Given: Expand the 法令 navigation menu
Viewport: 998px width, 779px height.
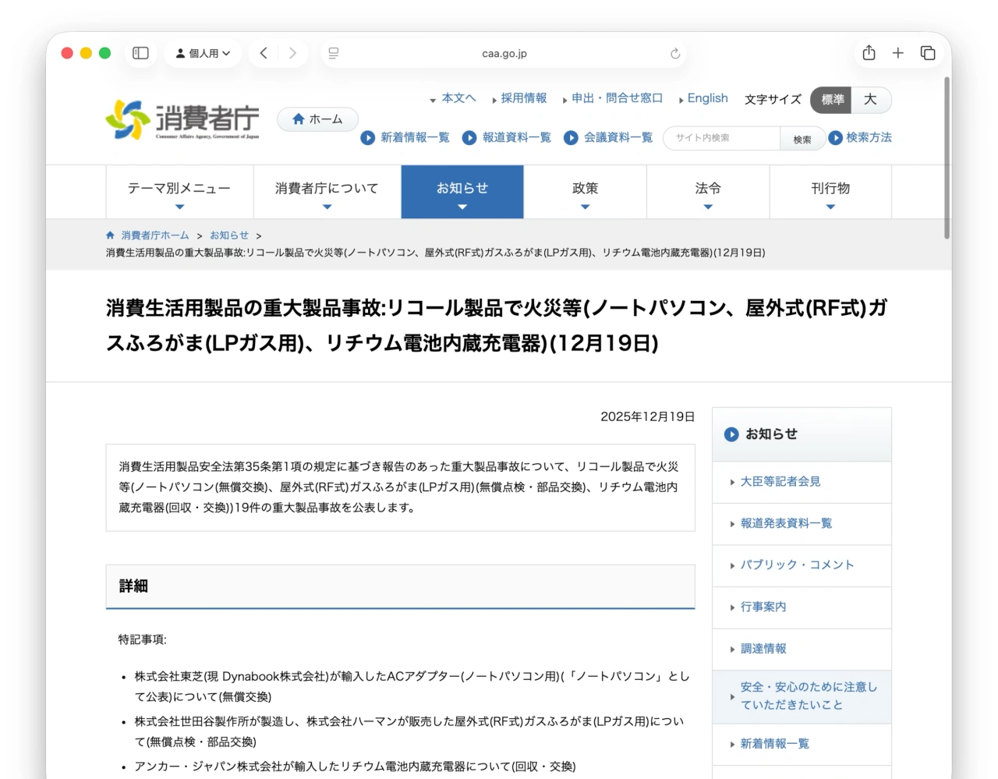Looking at the screenshot, I should pyautogui.click(x=707, y=192).
